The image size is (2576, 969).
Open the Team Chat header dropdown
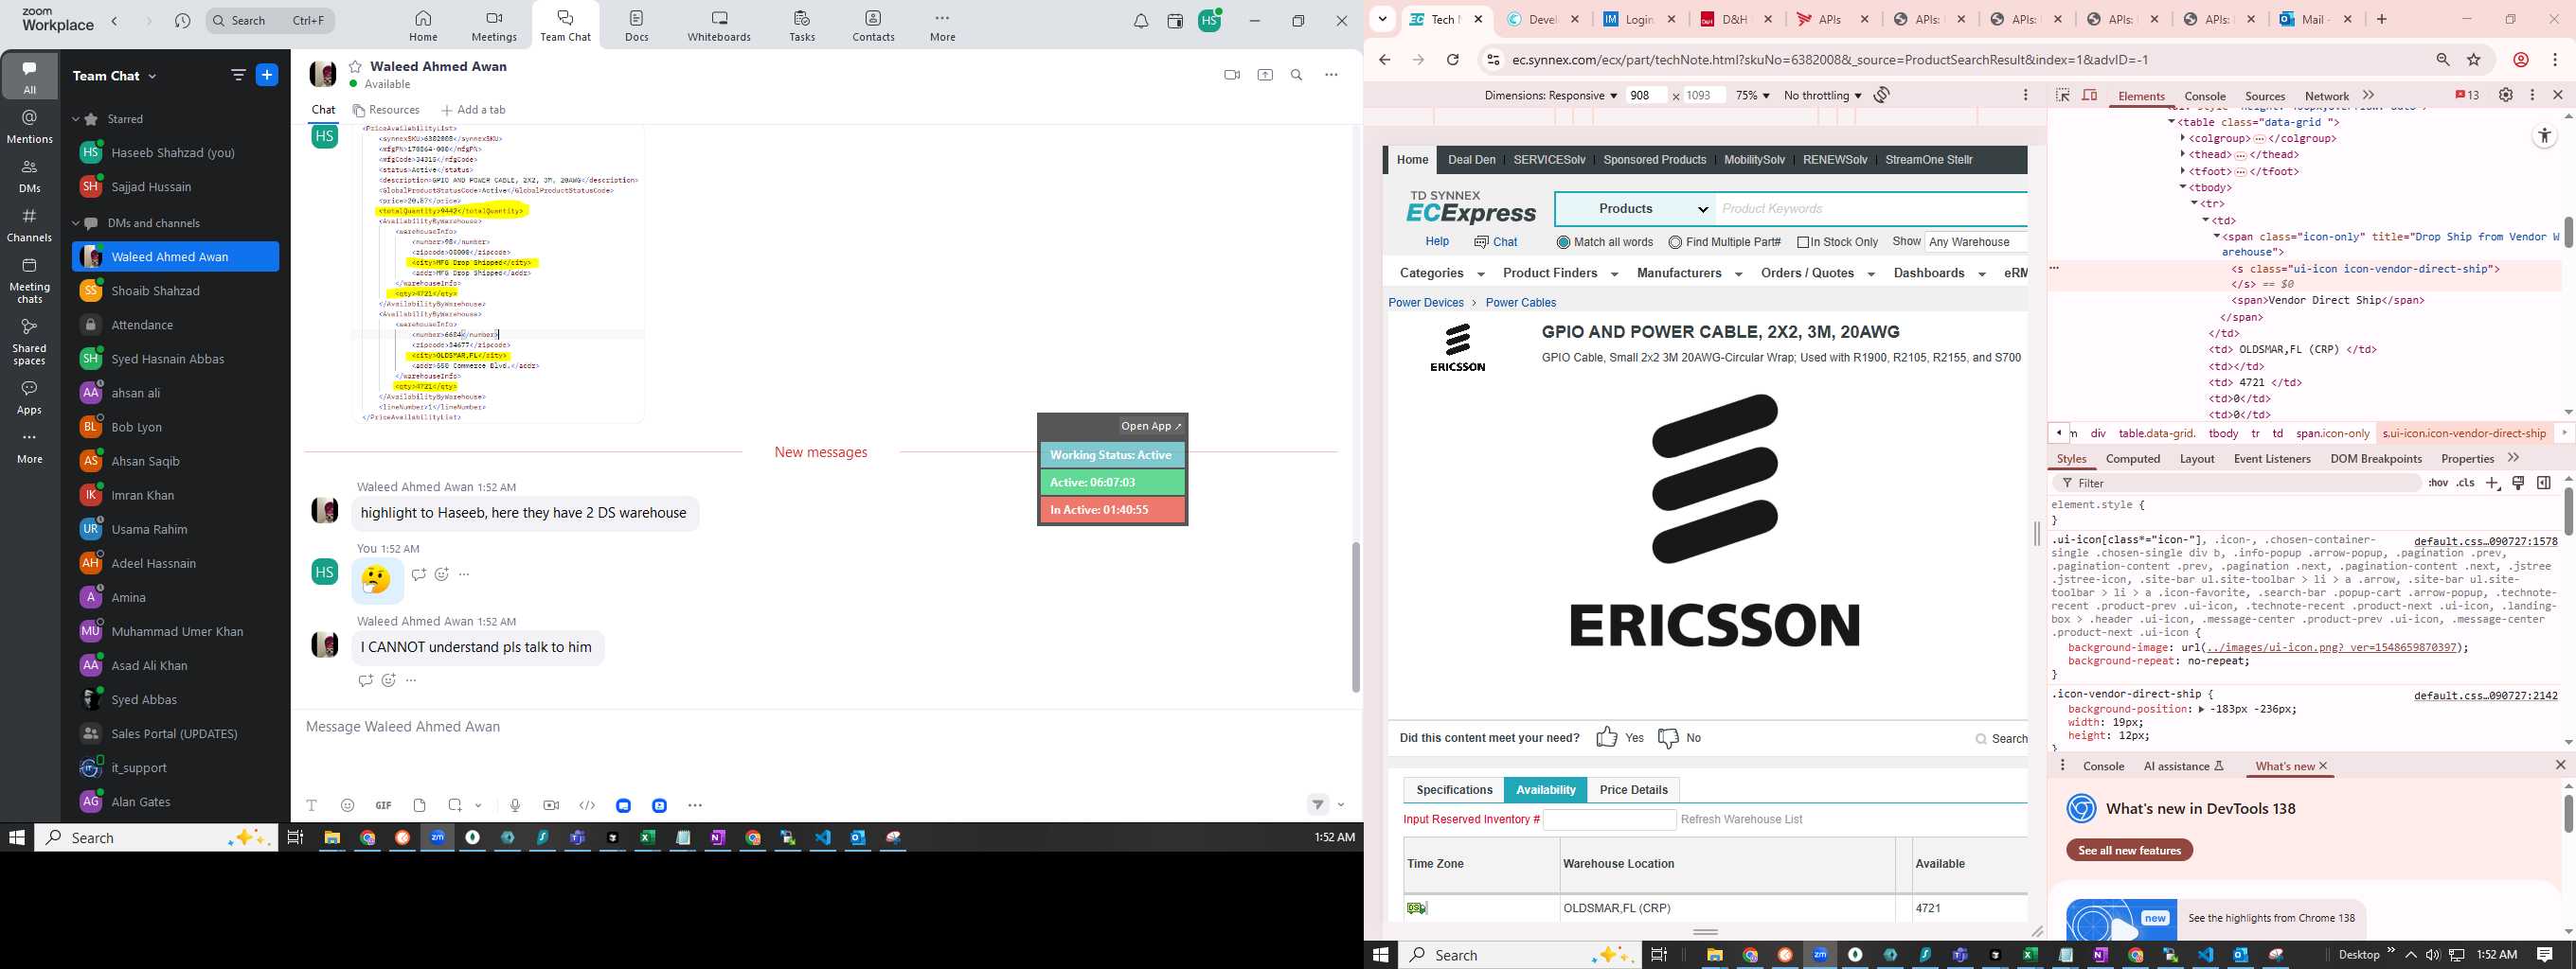pyautogui.click(x=153, y=76)
